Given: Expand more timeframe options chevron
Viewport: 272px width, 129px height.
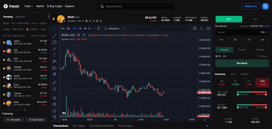Looking at the screenshot, I should [x=93, y=28].
